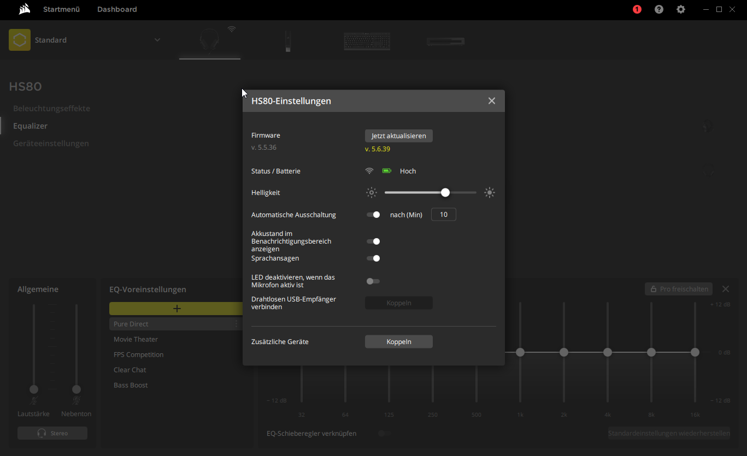The image size is (747, 456).
Task: Open the help question mark icon
Action: [x=659, y=9]
